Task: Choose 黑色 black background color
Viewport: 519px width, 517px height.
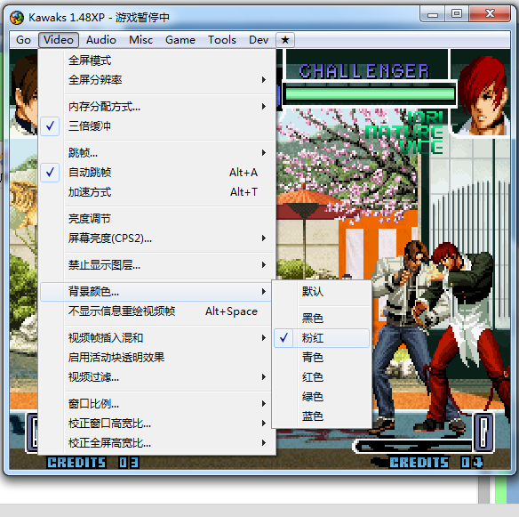Action: pyautogui.click(x=322, y=319)
